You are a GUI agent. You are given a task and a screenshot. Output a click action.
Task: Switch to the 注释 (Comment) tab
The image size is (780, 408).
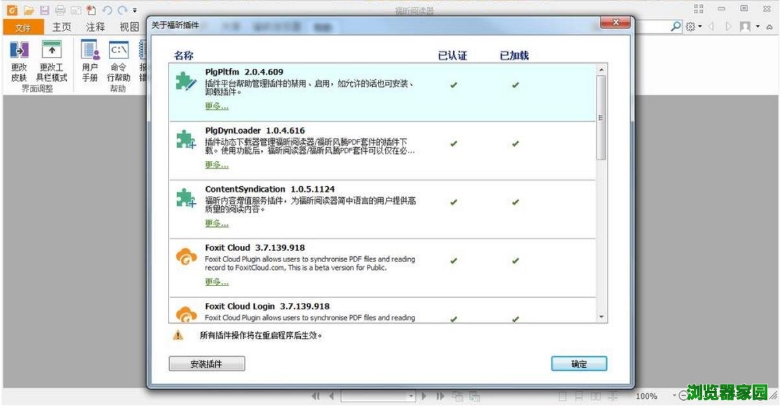coord(95,27)
